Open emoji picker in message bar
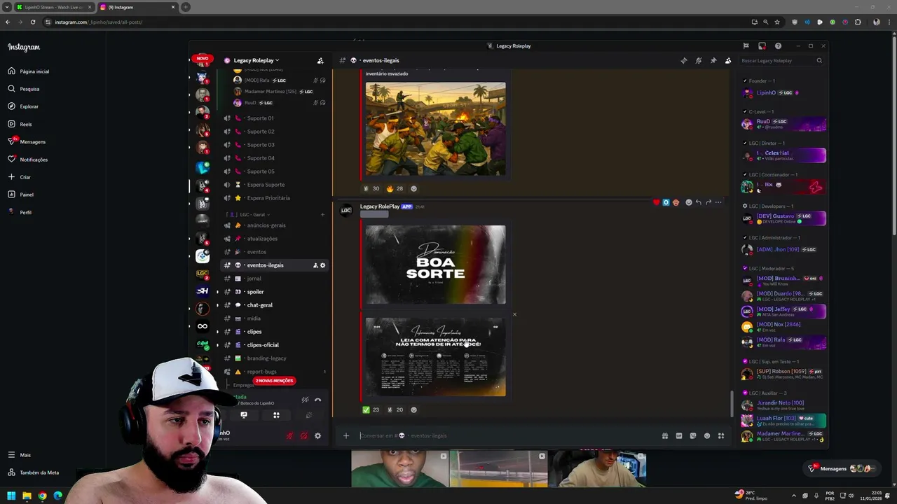 pyautogui.click(x=706, y=435)
